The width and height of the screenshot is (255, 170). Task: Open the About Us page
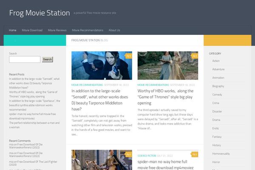(114, 30)
